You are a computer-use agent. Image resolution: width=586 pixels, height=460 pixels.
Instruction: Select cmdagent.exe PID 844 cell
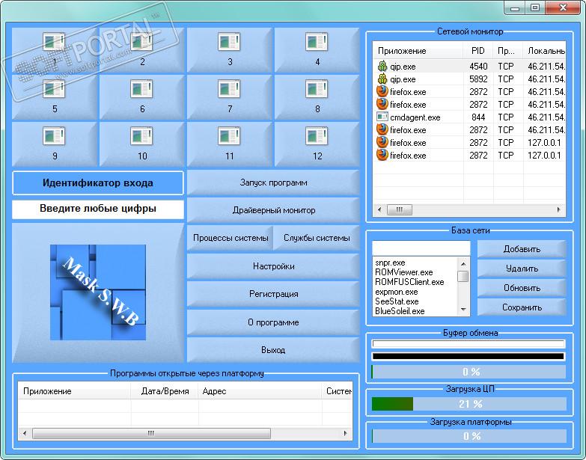[x=478, y=117]
